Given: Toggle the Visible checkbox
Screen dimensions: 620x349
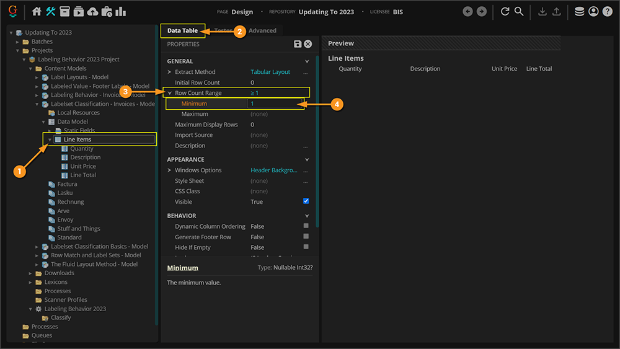Looking at the screenshot, I should click(306, 201).
